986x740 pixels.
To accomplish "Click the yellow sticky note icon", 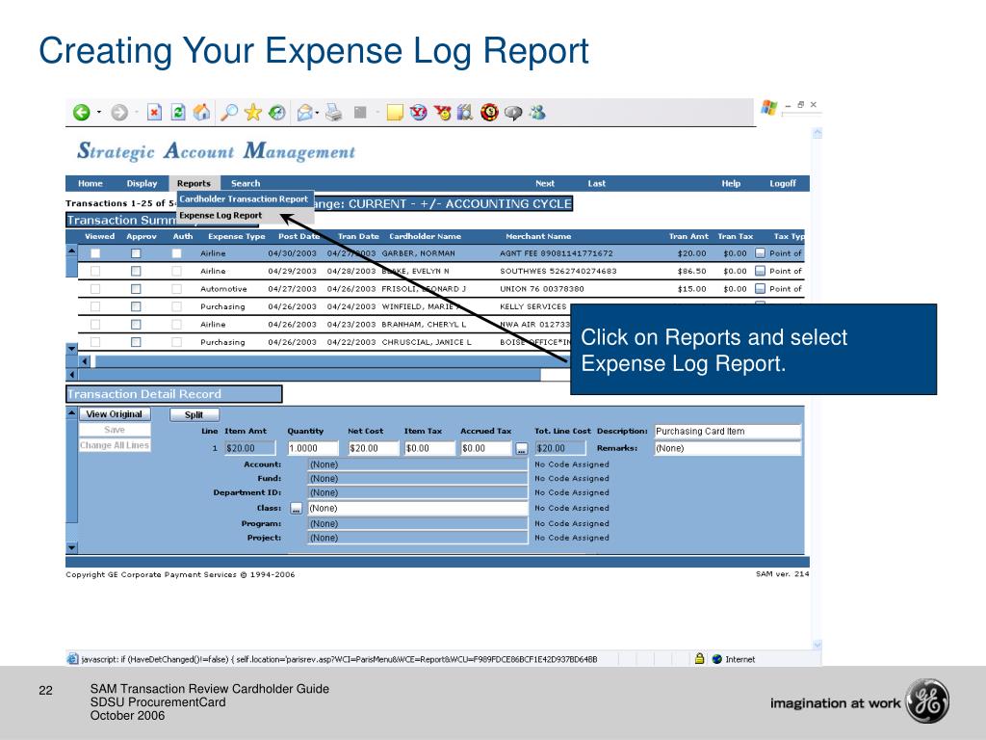I will 395,113.
